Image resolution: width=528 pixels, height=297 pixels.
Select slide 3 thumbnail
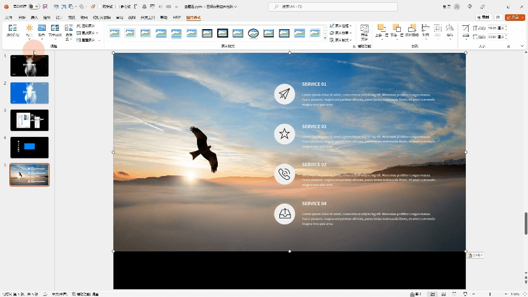tap(29, 120)
